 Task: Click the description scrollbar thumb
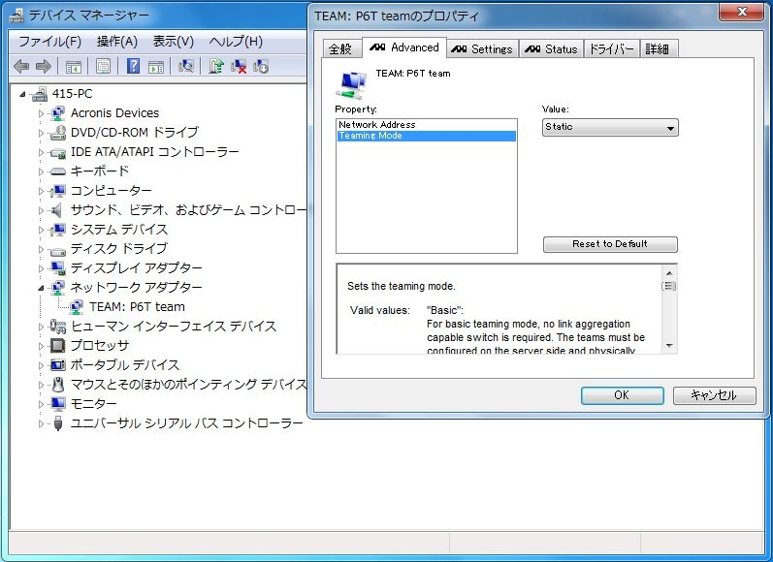[x=669, y=286]
